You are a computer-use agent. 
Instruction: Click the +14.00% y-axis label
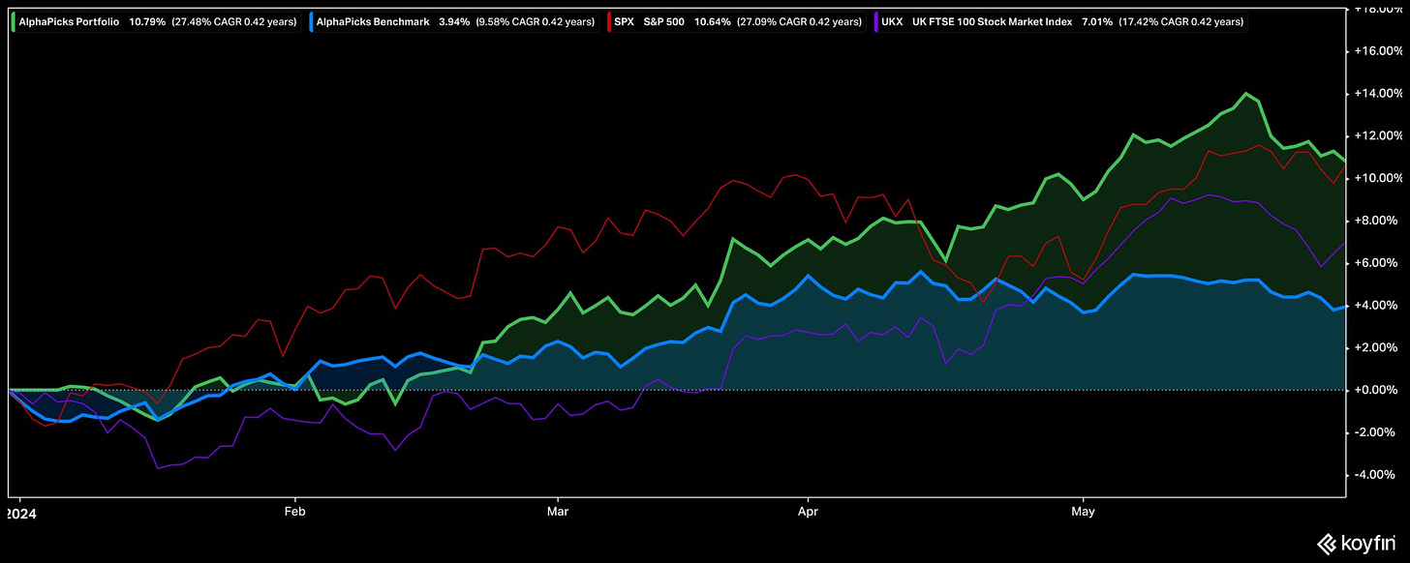(1379, 94)
